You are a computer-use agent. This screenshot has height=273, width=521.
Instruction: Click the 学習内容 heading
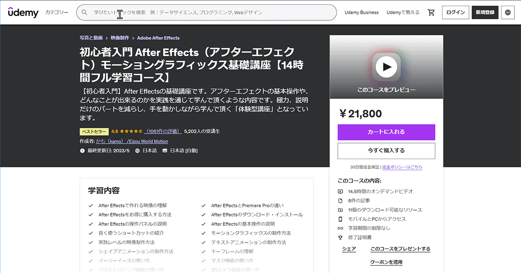pyautogui.click(x=104, y=191)
